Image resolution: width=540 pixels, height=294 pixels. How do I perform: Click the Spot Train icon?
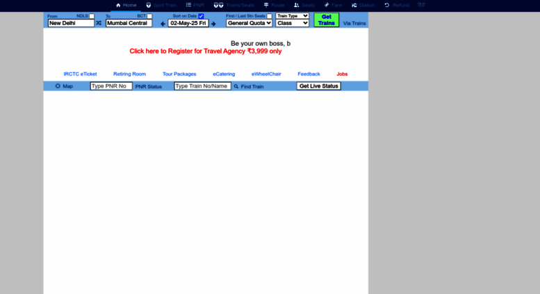149,5
